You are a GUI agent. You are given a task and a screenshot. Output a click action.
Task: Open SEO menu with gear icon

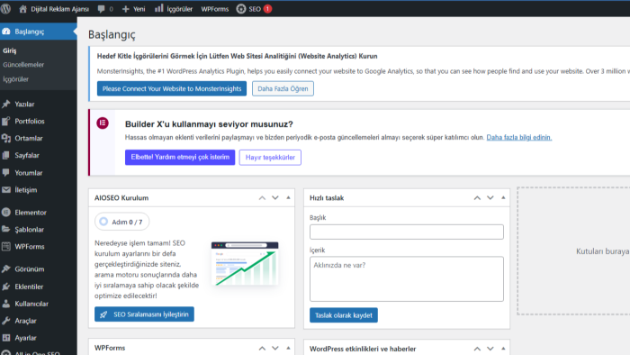[x=241, y=9]
